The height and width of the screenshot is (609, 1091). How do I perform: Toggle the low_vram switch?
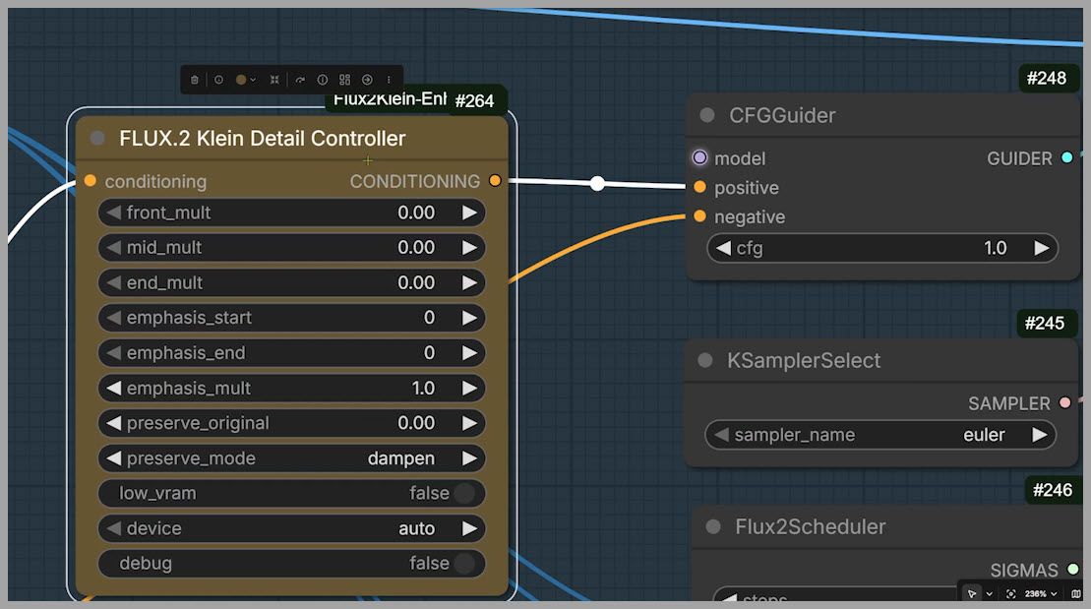463,493
